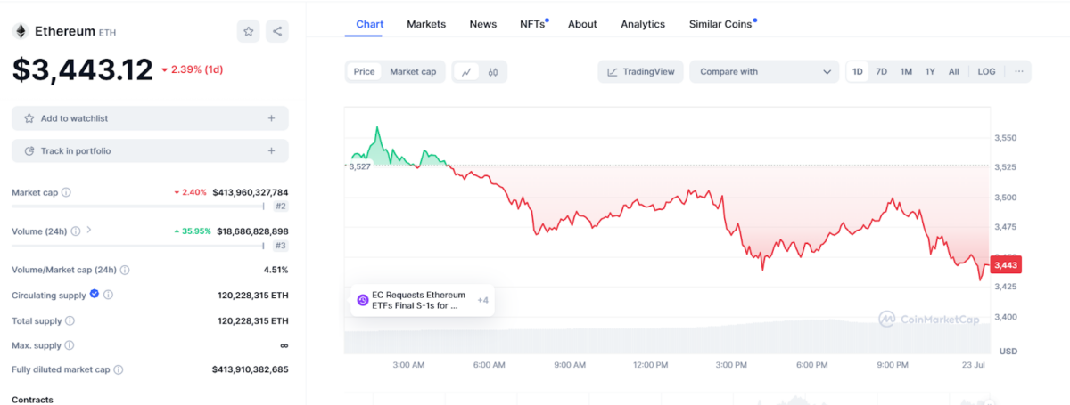Show Volume (24h) info tooltip icon
1070x405 pixels.
[75, 231]
